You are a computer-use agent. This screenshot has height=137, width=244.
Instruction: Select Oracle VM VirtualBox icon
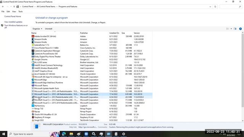pos(33,114)
